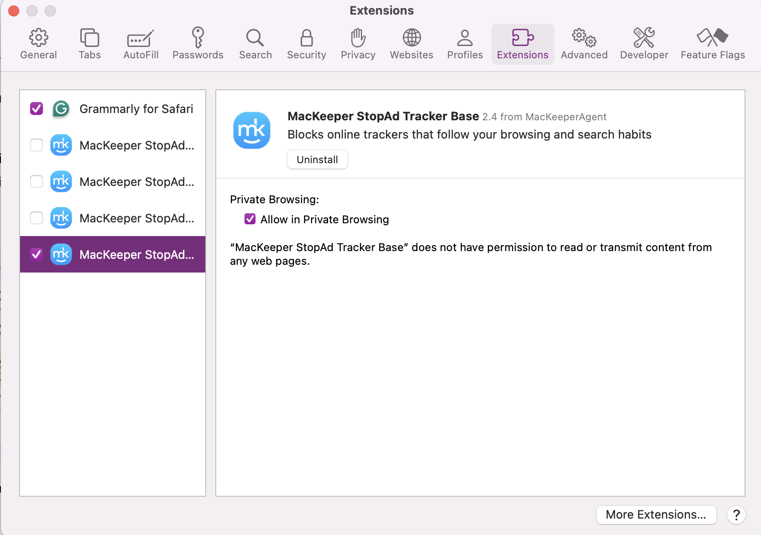
Task: Open the Profiles preferences icon
Action: pyautogui.click(x=464, y=43)
